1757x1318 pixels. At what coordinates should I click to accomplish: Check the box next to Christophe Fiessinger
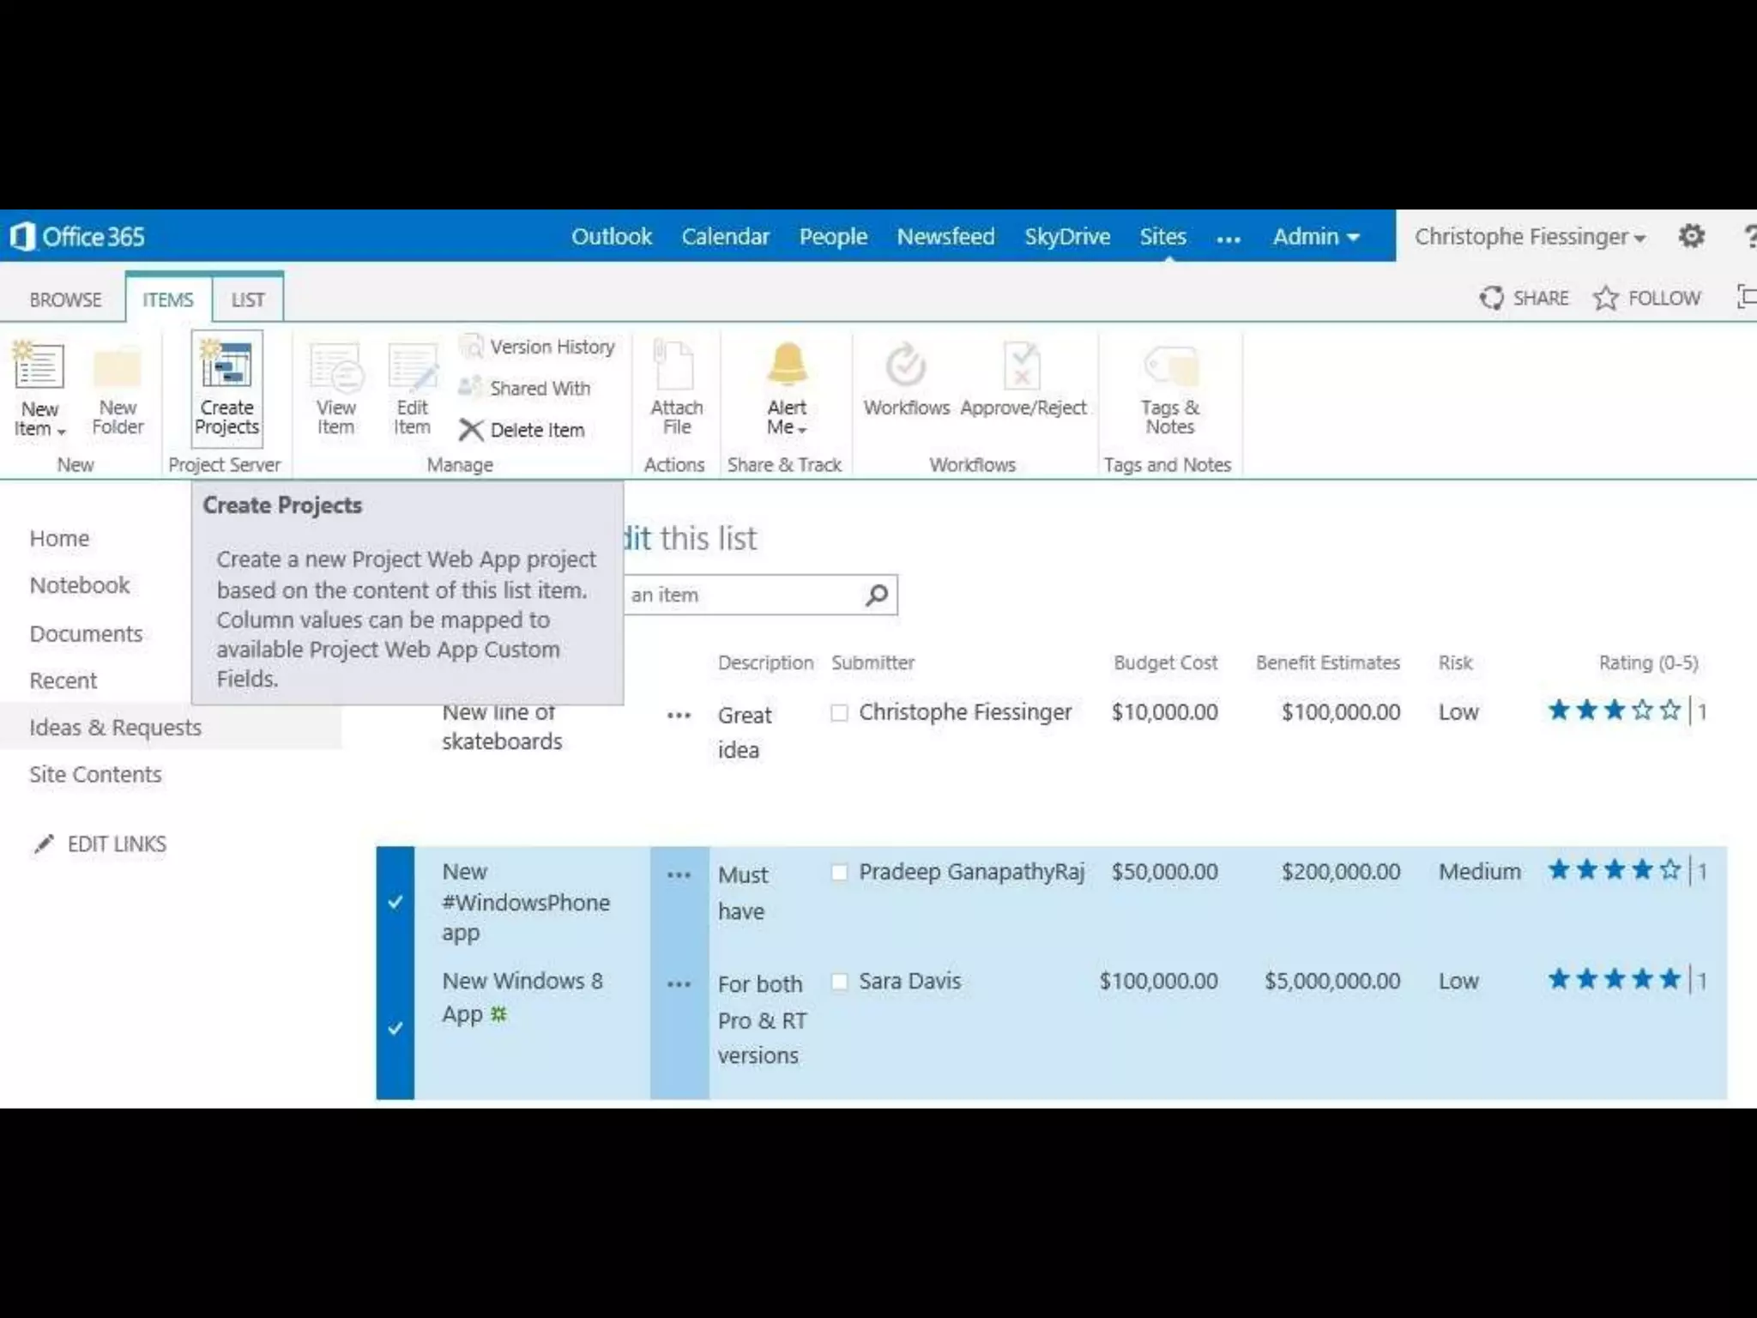click(x=840, y=713)
